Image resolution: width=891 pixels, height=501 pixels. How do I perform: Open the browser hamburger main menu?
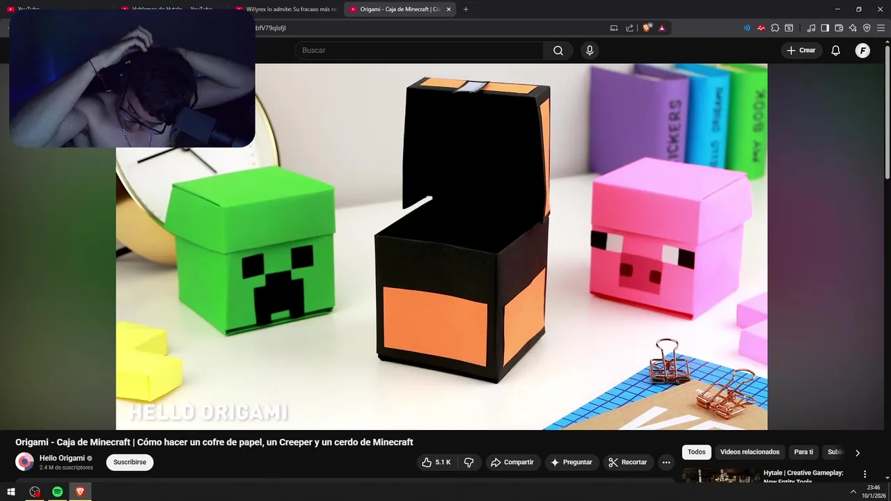pos(881,28)
